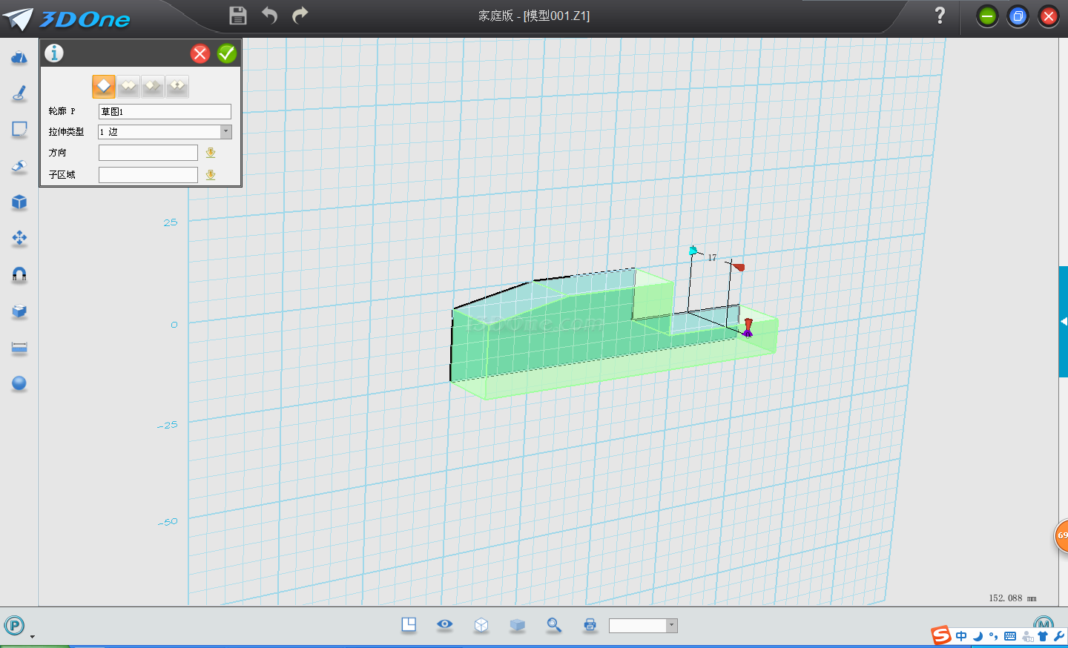1068x648 pixels.
Task: Expand the 子区域 option arrow
Action: (x=211, y=175)
